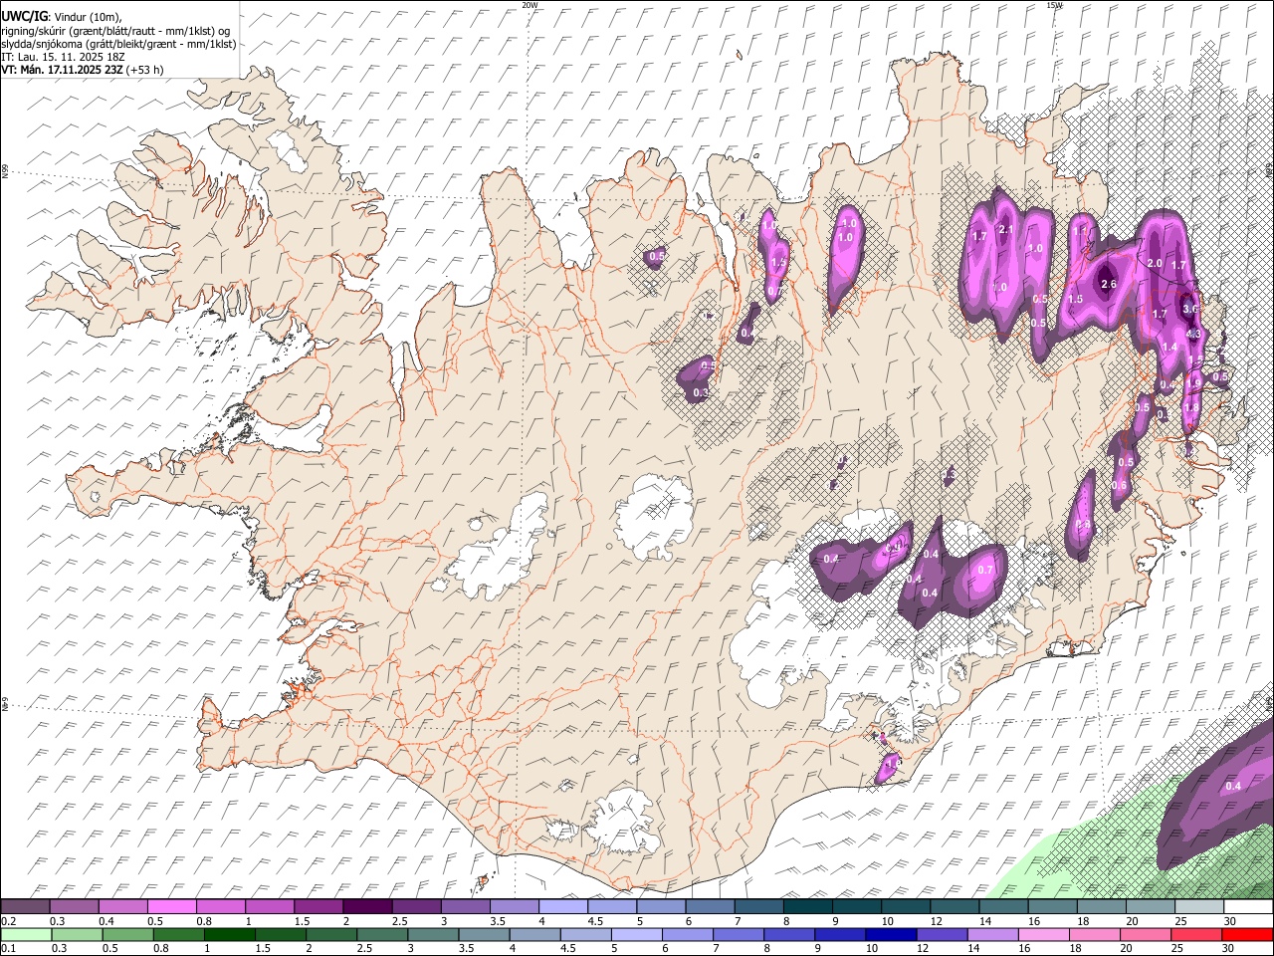The image size is (1274, 956).
Task: Click the pale green 0.1 rain-scale swatch
Action: [x=25, y=934]
